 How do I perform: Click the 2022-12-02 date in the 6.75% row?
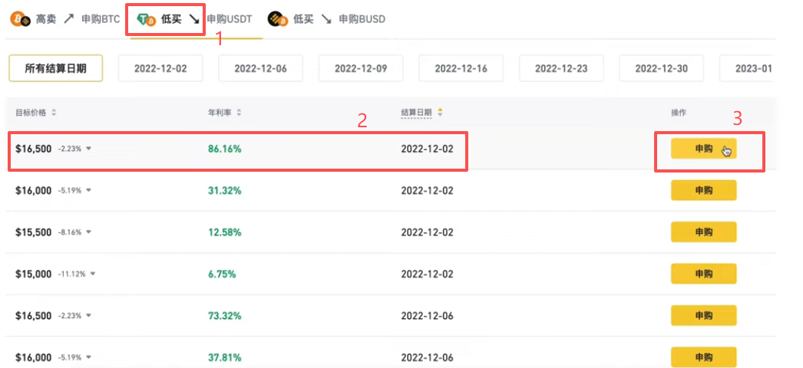coord(427,274)
